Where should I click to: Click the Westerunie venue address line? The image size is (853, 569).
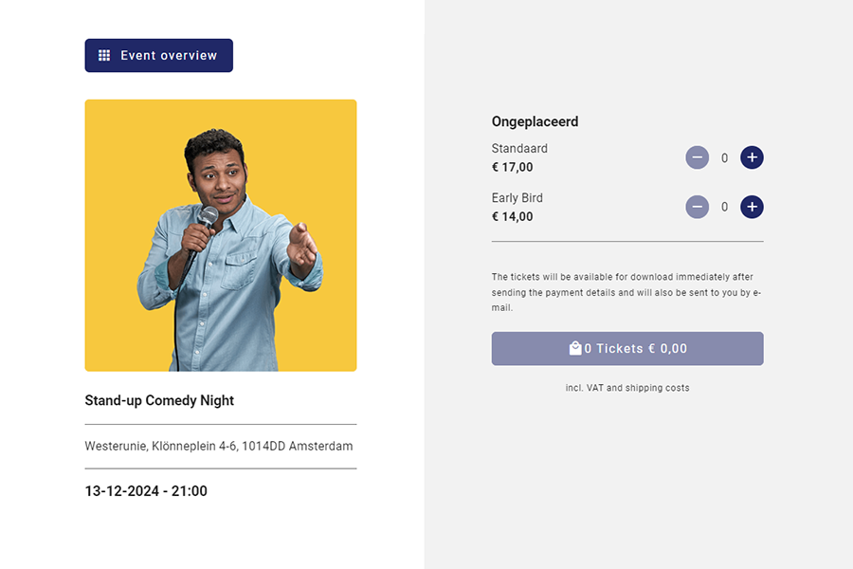pos(219,446)
